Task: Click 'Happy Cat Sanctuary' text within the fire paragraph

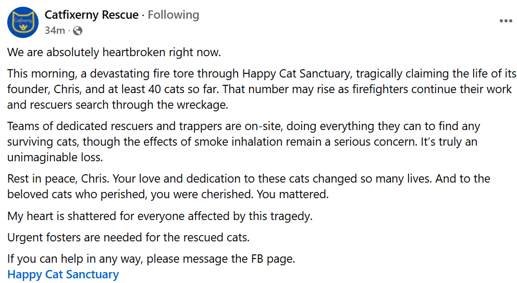Action: (298, 73)
